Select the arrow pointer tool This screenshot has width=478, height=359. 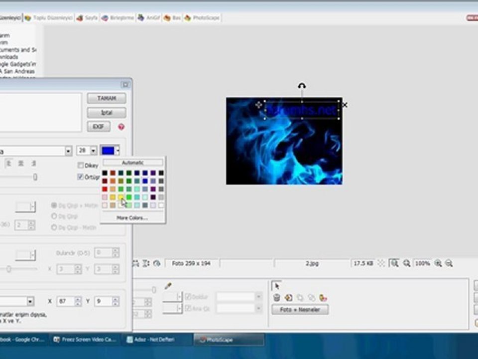[277, 286]
